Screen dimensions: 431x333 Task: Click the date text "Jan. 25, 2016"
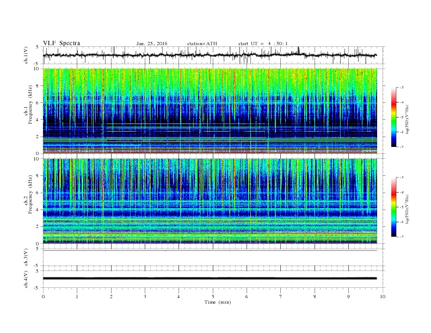point(152,44)
